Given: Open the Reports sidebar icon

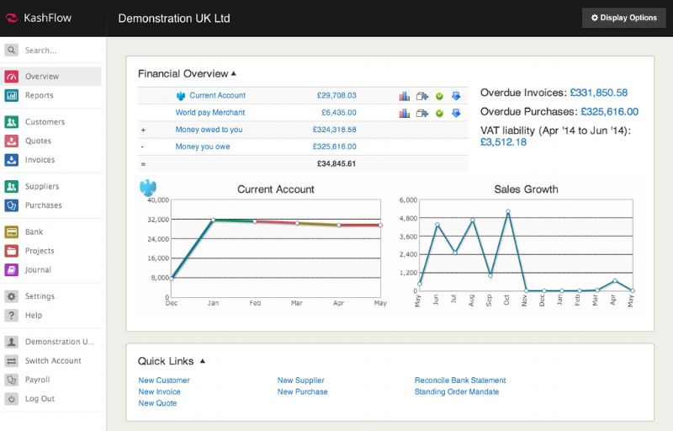Looking at the screenshot, I should click(x=12, y=95).
